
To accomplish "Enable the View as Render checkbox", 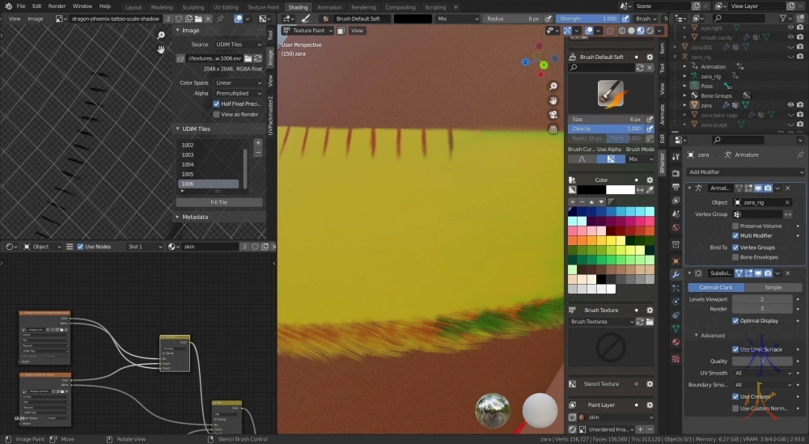I will [216, 114].
